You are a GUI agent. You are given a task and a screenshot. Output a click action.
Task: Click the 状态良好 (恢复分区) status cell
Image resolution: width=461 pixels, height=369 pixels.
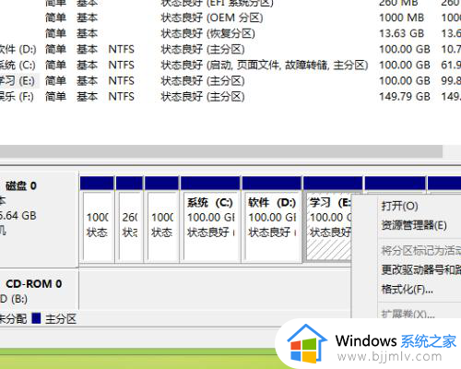(x=208, y=33)
